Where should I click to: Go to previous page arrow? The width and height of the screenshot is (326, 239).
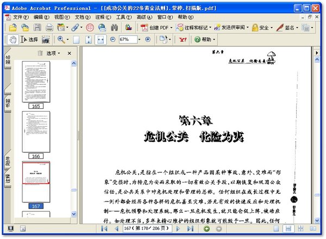pyautogui.click(x=117, y=229)
